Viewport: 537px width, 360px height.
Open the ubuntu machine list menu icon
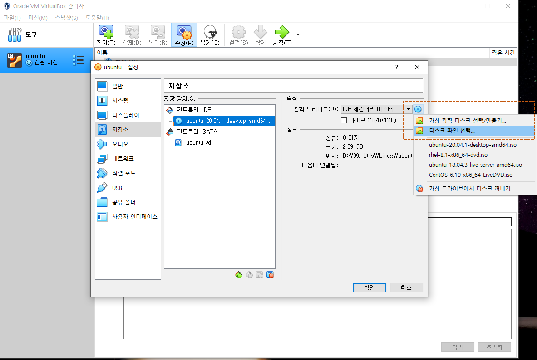pos(78,60)
